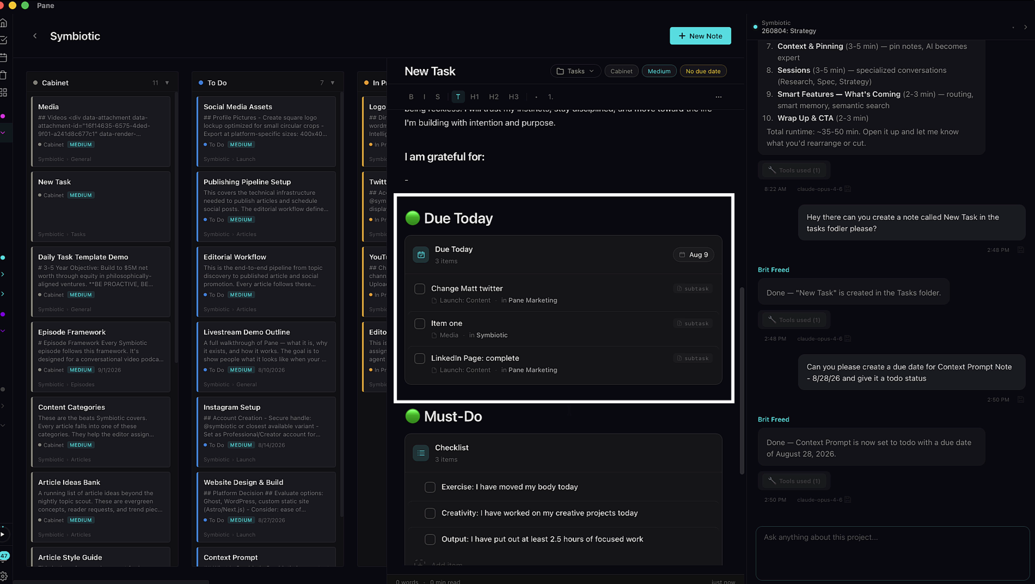Expand Tools used above the 8:22 AM timestamp
This screenshot has height=584, width=1035.
point(794,170)
